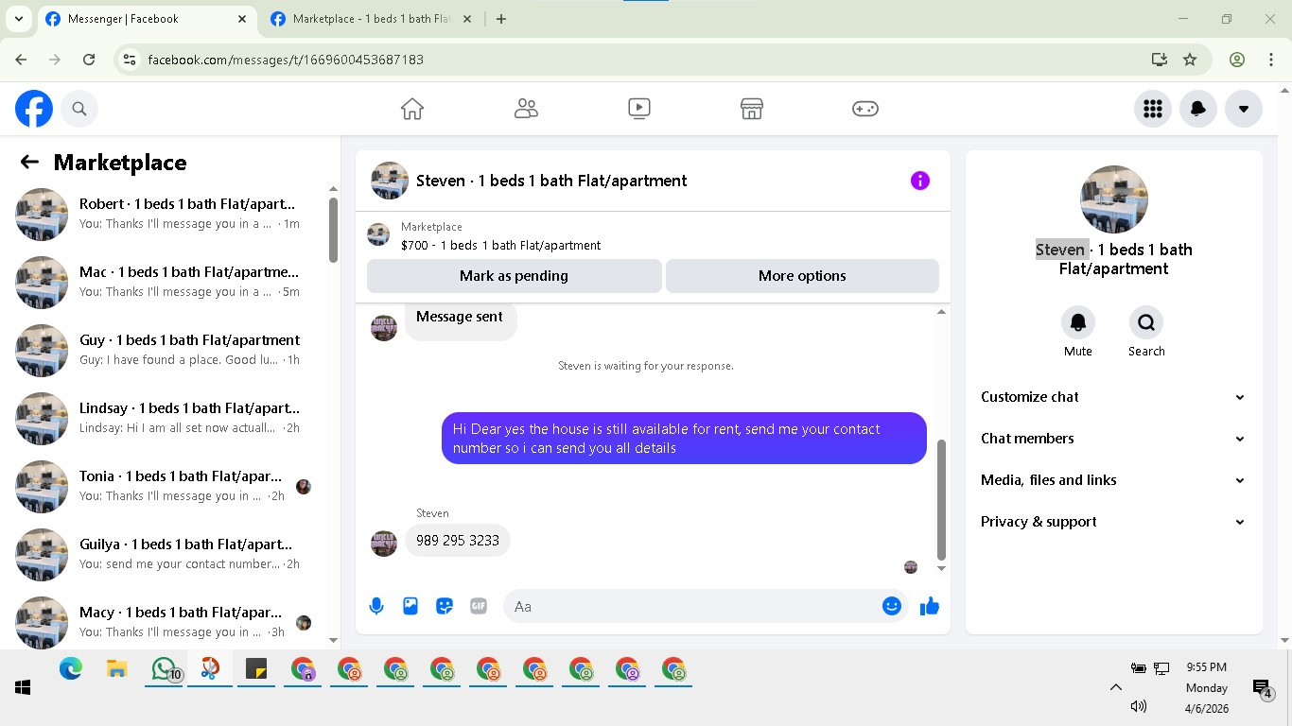Open the Windows Start menu
Screen dimensions: 1292x726
click(x=23, y=687)
